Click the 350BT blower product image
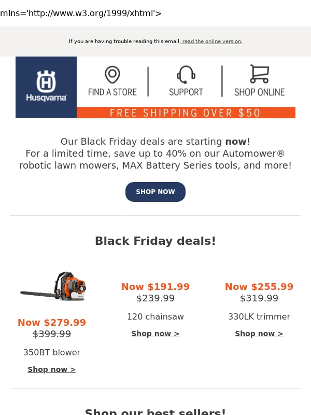 52,286
